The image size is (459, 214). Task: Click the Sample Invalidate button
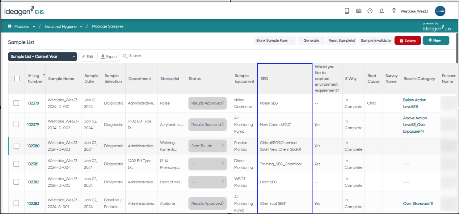click(x=376, y=41)
